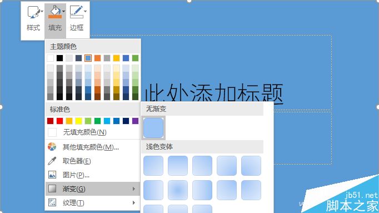Open 其他填充颜色(M)... dialog
Screen dimensions: 379x213
pos(93,147)
